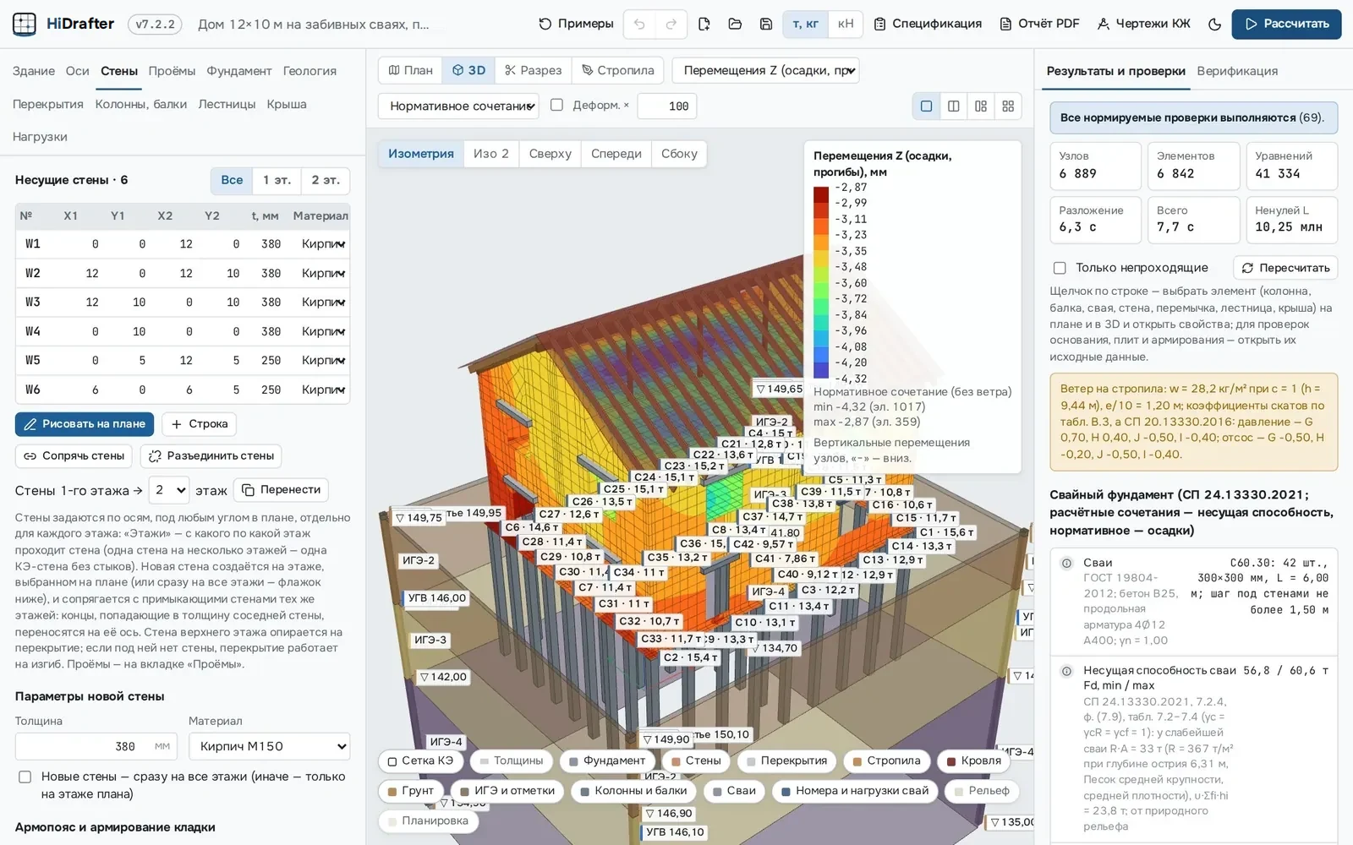
Task: Click the undo arrow icon
Action: click(x=639, y=24)
